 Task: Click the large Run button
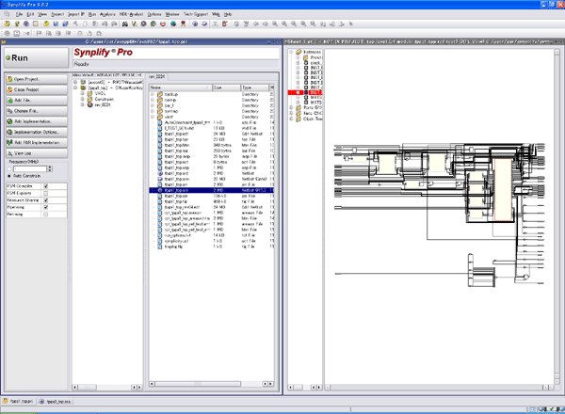[x=37, y=58]
